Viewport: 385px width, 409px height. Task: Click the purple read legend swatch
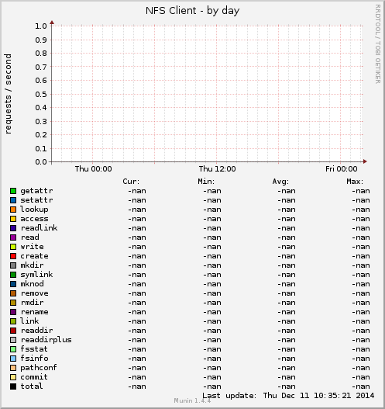[x=13, y=237]
